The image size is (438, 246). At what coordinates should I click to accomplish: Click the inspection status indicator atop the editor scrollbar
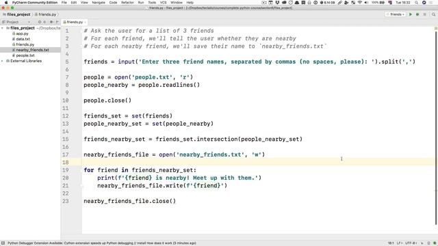(x=436, y=29)
